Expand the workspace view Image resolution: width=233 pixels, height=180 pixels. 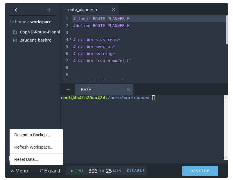click(x=50, y=171)
